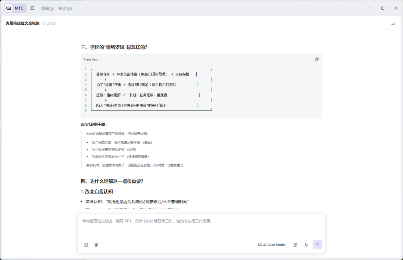
Task: Close the MTC window
Action: [x=396, y=8]
